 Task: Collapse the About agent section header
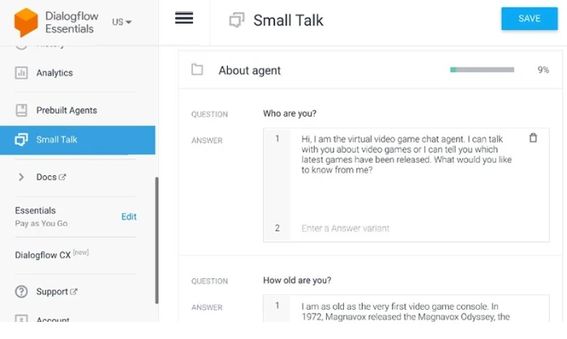click(x=370, y=70)
